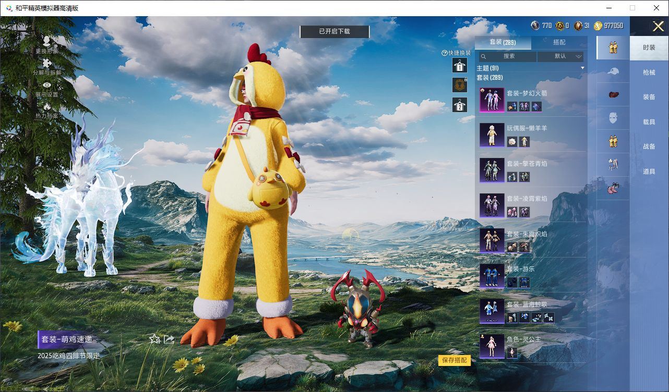
Task: Open the 枪械 side tab
Action: 649,72
